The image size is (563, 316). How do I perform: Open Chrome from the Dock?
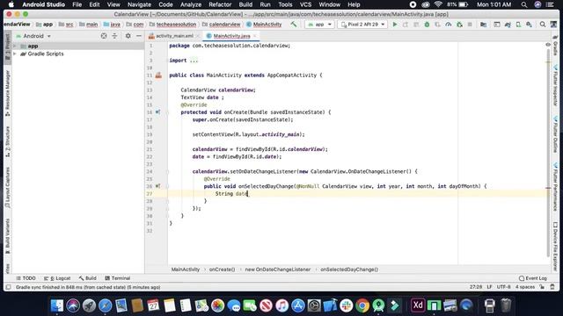click(362, 305)
